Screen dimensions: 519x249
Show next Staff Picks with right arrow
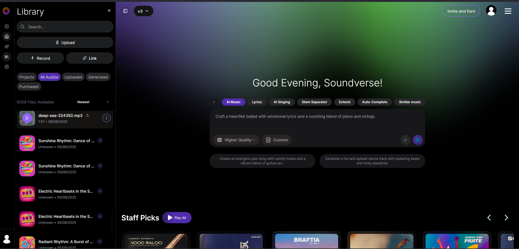click(x=506, y=218)
